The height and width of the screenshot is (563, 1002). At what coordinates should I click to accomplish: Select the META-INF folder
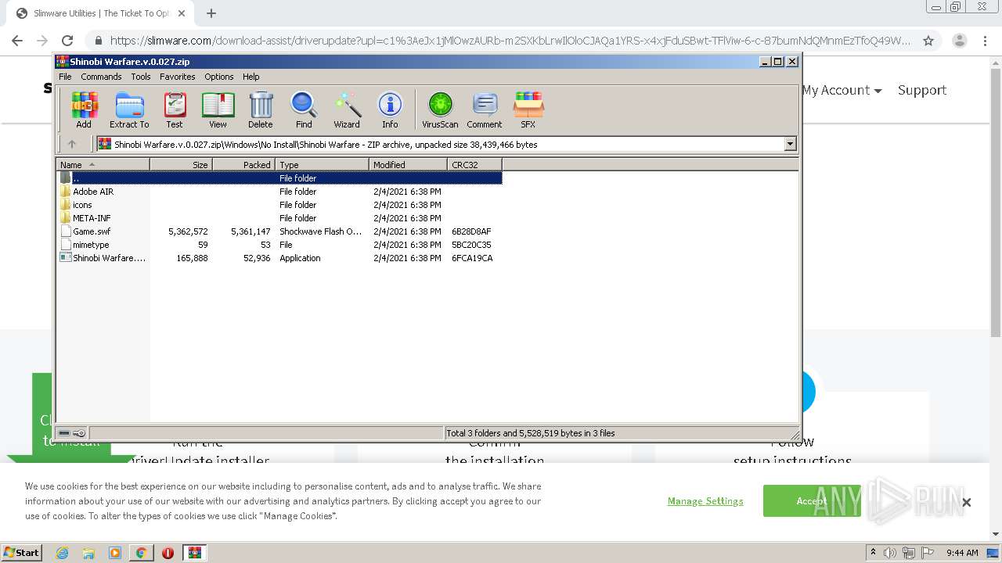[92, 218]
